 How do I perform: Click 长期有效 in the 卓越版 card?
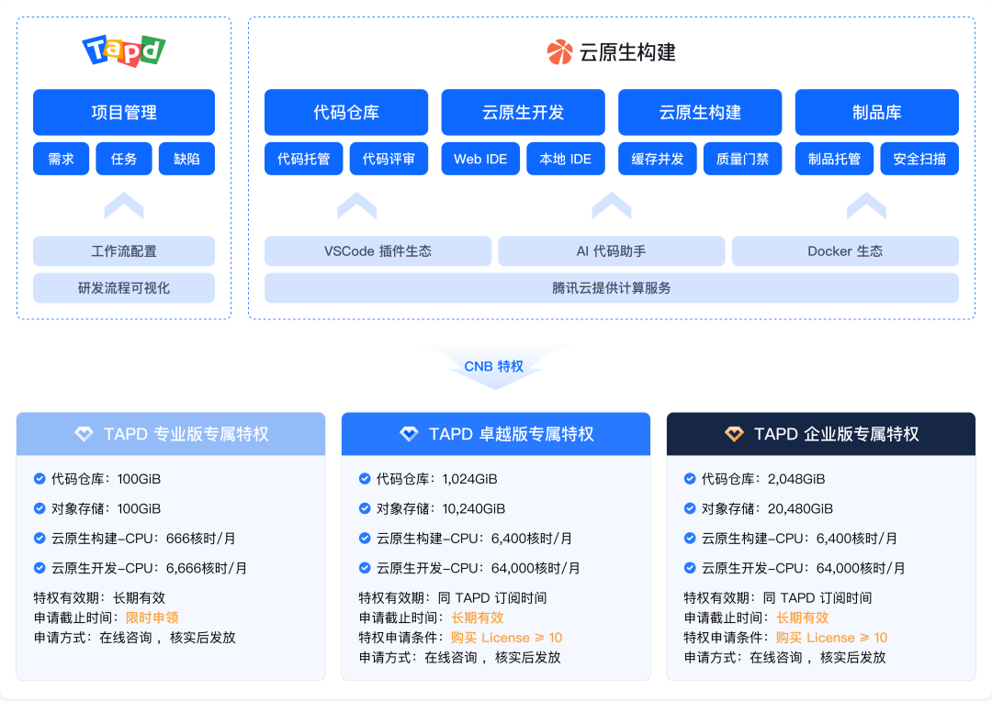tap(477, 618)
